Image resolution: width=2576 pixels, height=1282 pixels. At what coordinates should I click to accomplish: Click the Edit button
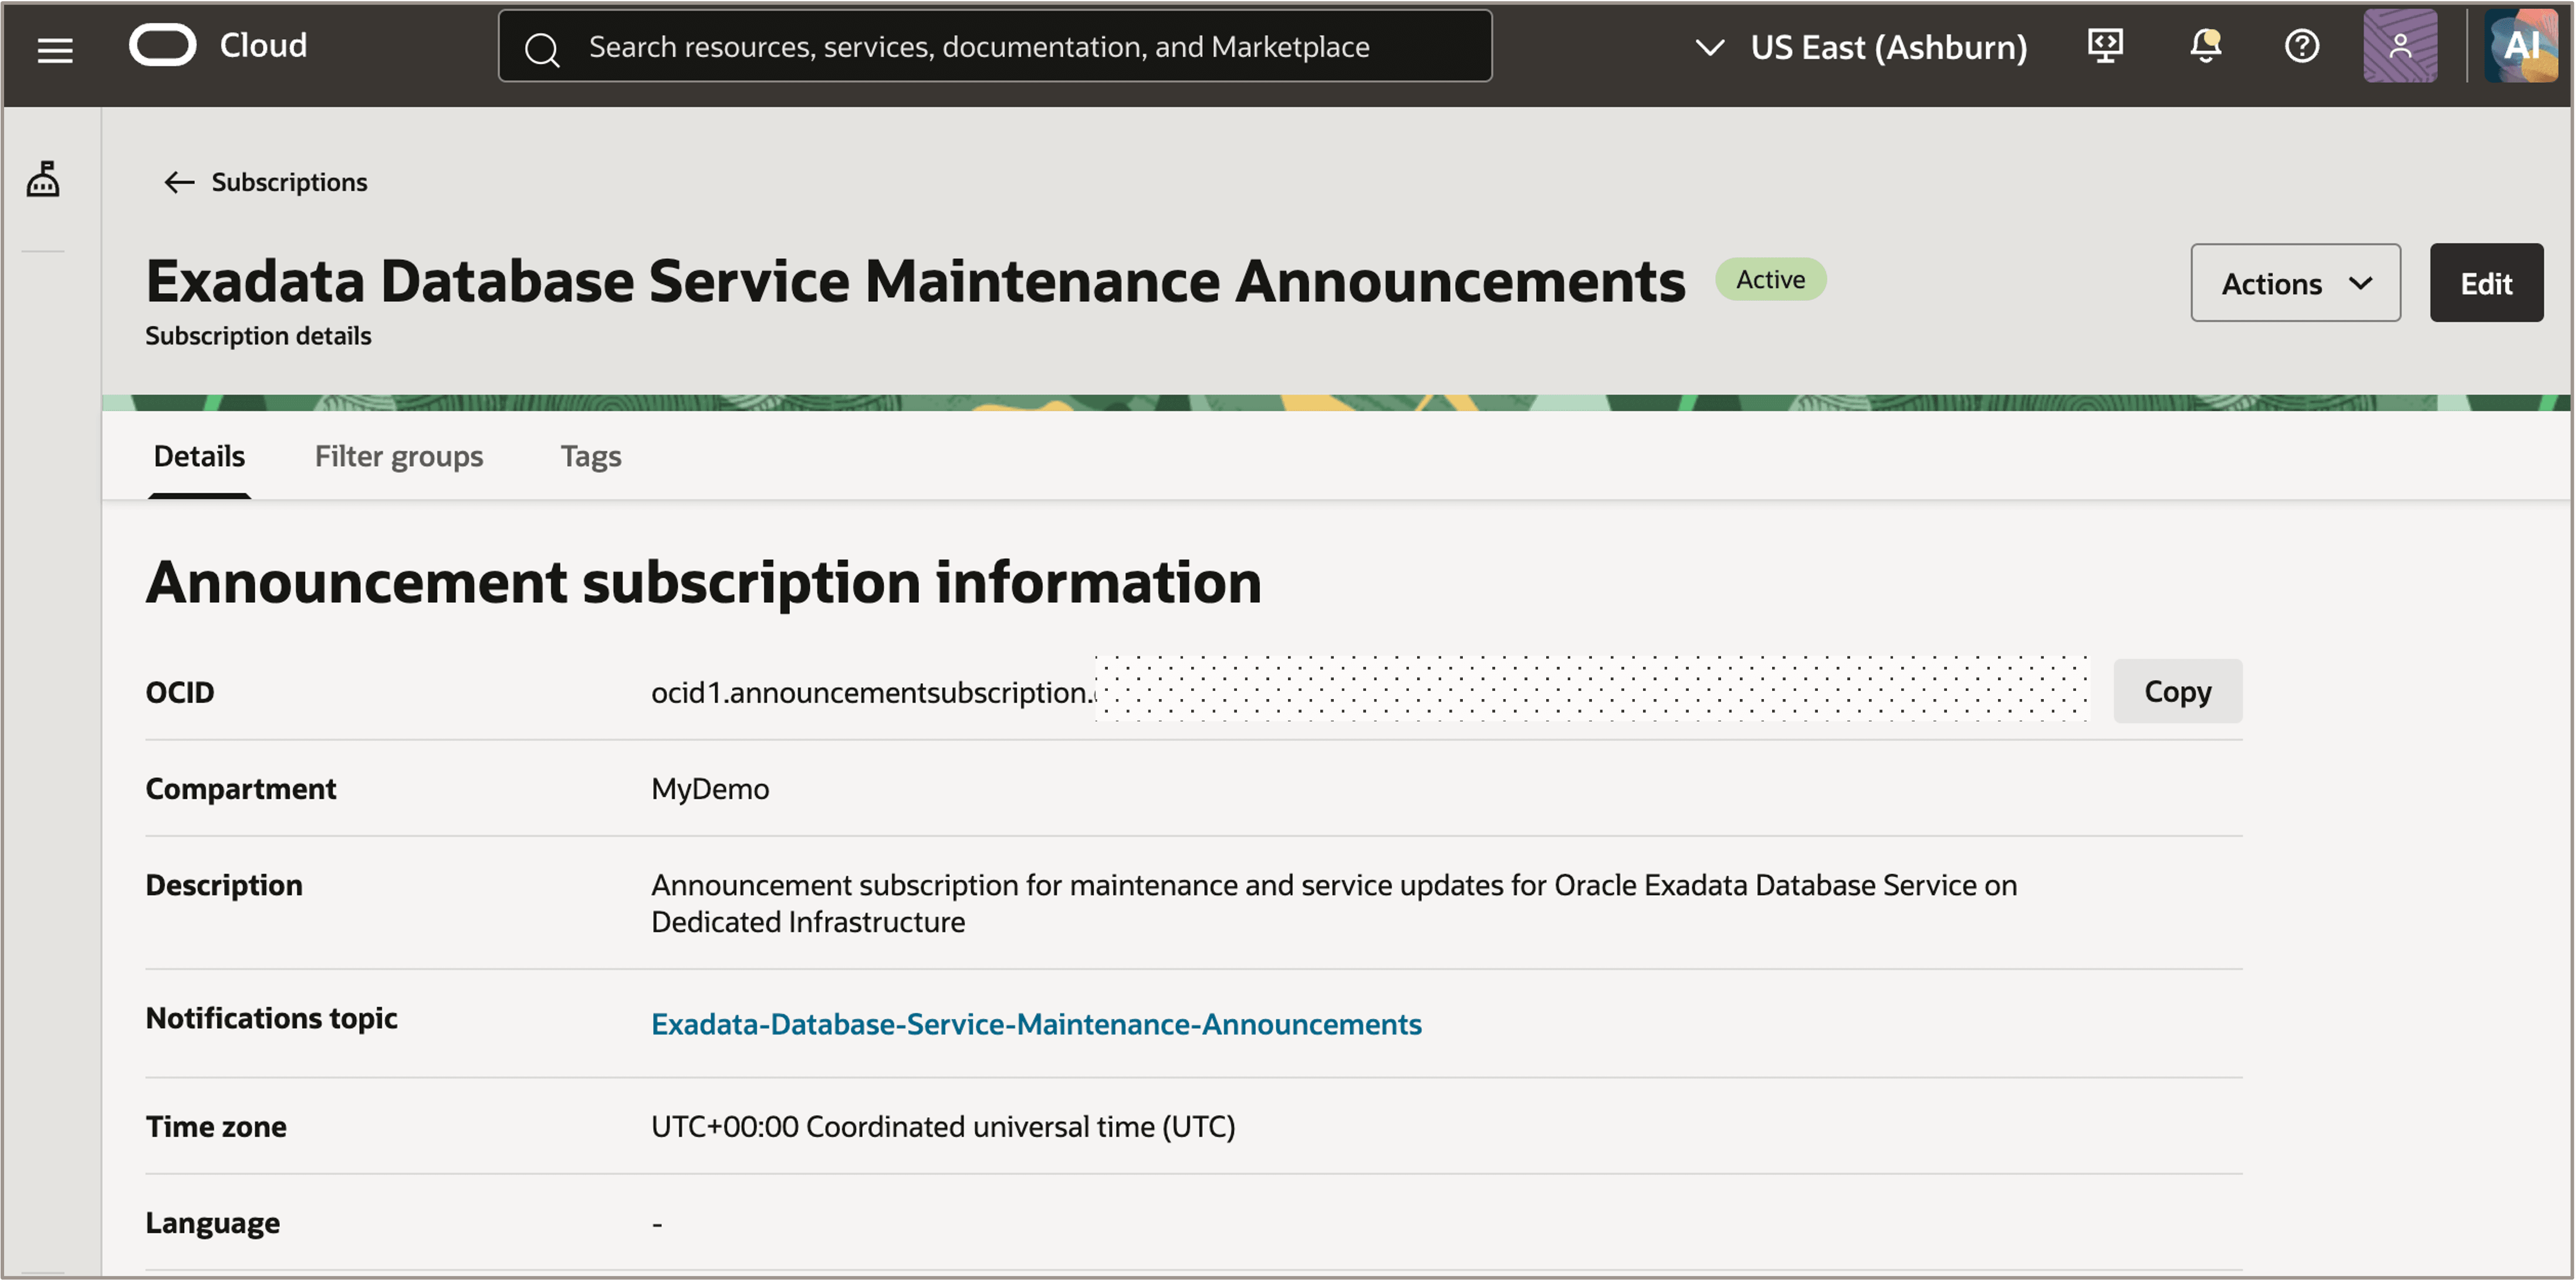pyautogui.click(x=2485, y=283)
